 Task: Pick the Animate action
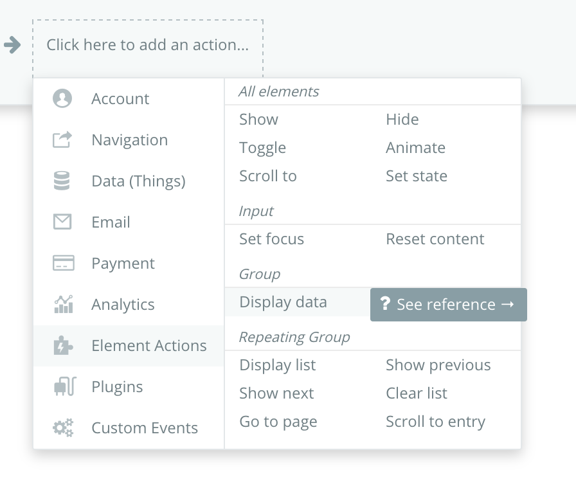(x=415, y=148)
